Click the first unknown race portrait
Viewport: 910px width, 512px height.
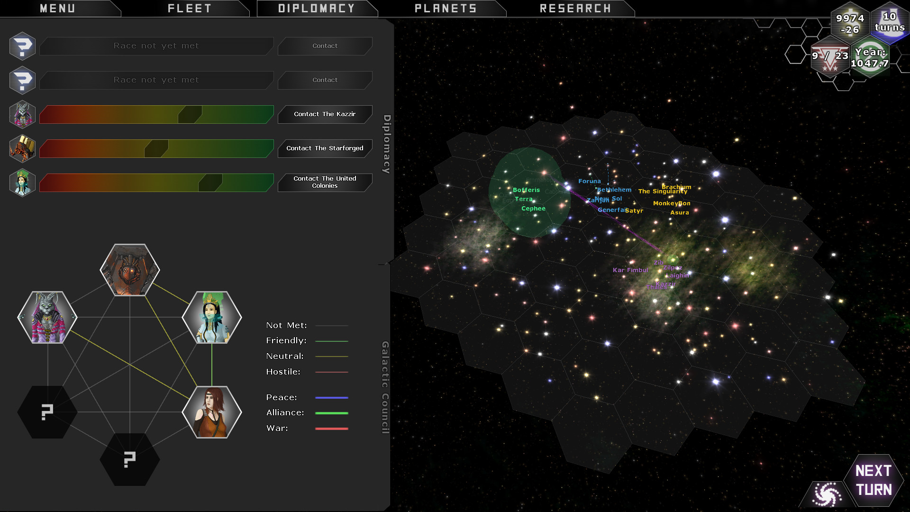pos(22,46)
